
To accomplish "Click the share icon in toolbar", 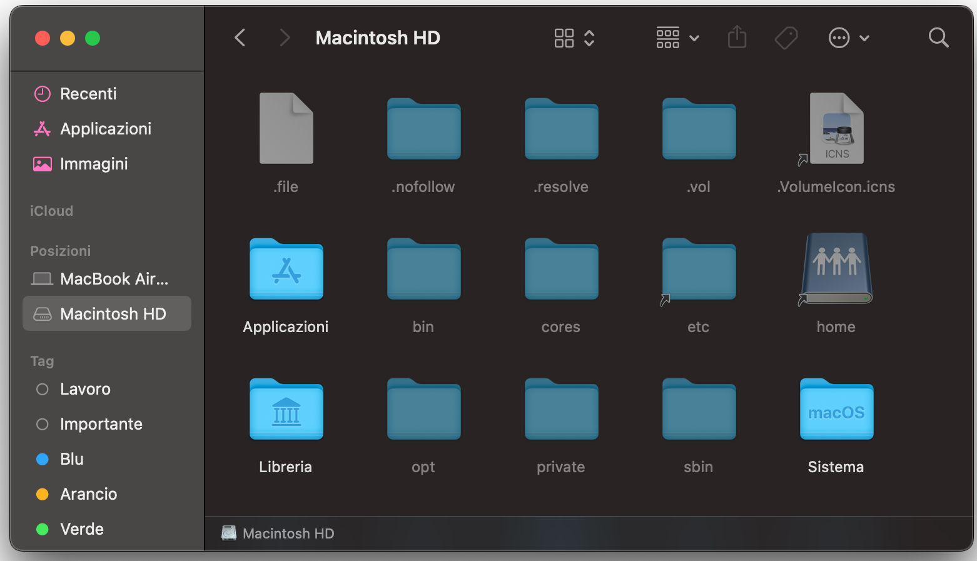I will pyautogui.click(x=737, y=38).
